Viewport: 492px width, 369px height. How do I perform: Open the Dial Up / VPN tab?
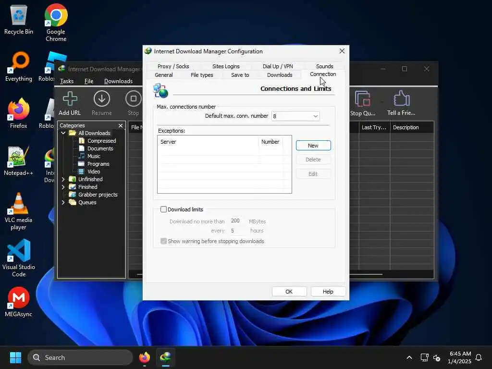click(x=278, y=66)
